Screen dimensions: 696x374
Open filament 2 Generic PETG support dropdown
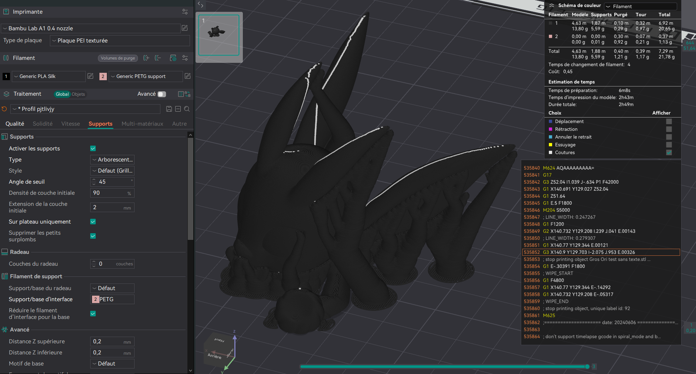(146, 76)
